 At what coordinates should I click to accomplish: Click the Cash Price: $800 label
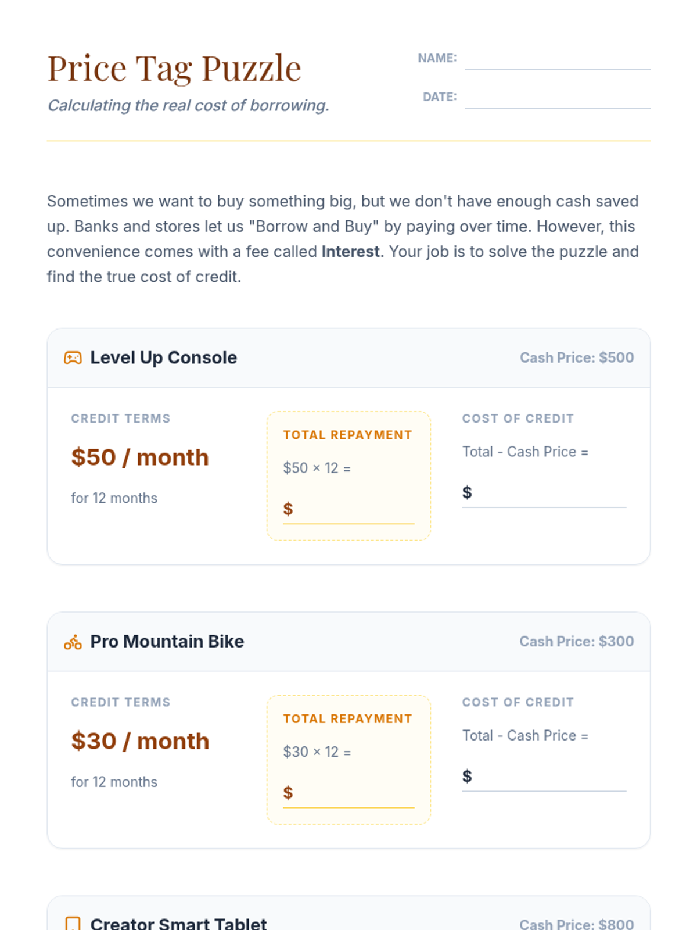coord(576,924)
